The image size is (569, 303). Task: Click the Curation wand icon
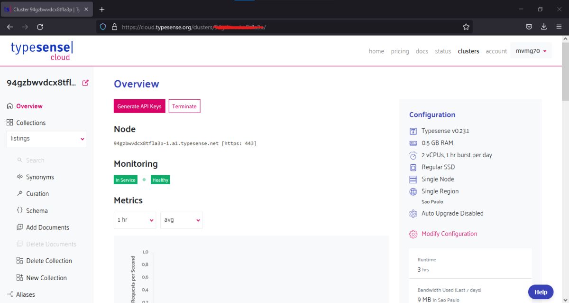click(20, 193)
